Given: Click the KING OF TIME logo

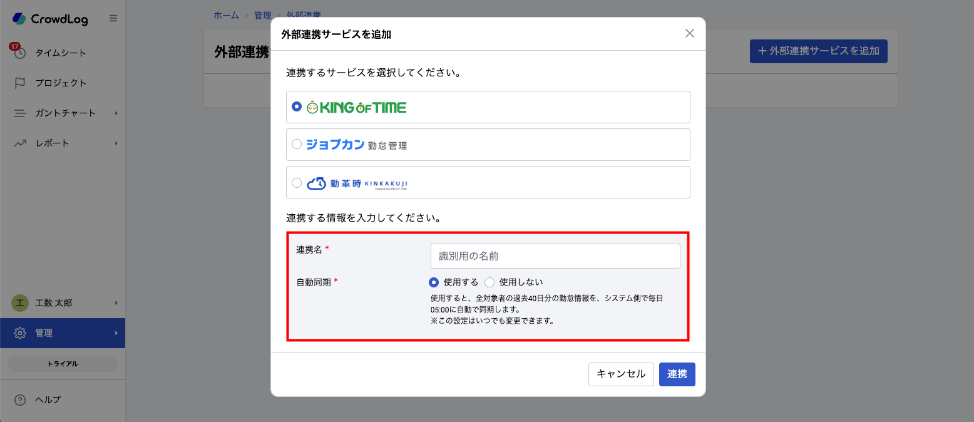Looking at the screenshot, I should click(356, 107).
